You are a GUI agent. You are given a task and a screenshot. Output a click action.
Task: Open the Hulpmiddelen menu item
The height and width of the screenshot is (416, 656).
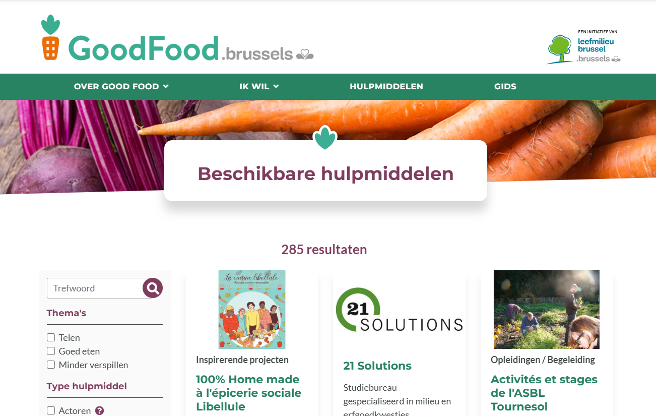(386, 86)
